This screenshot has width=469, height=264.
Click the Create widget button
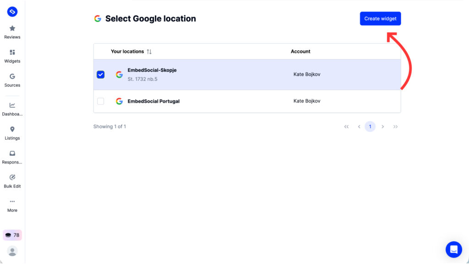[380, 18]
